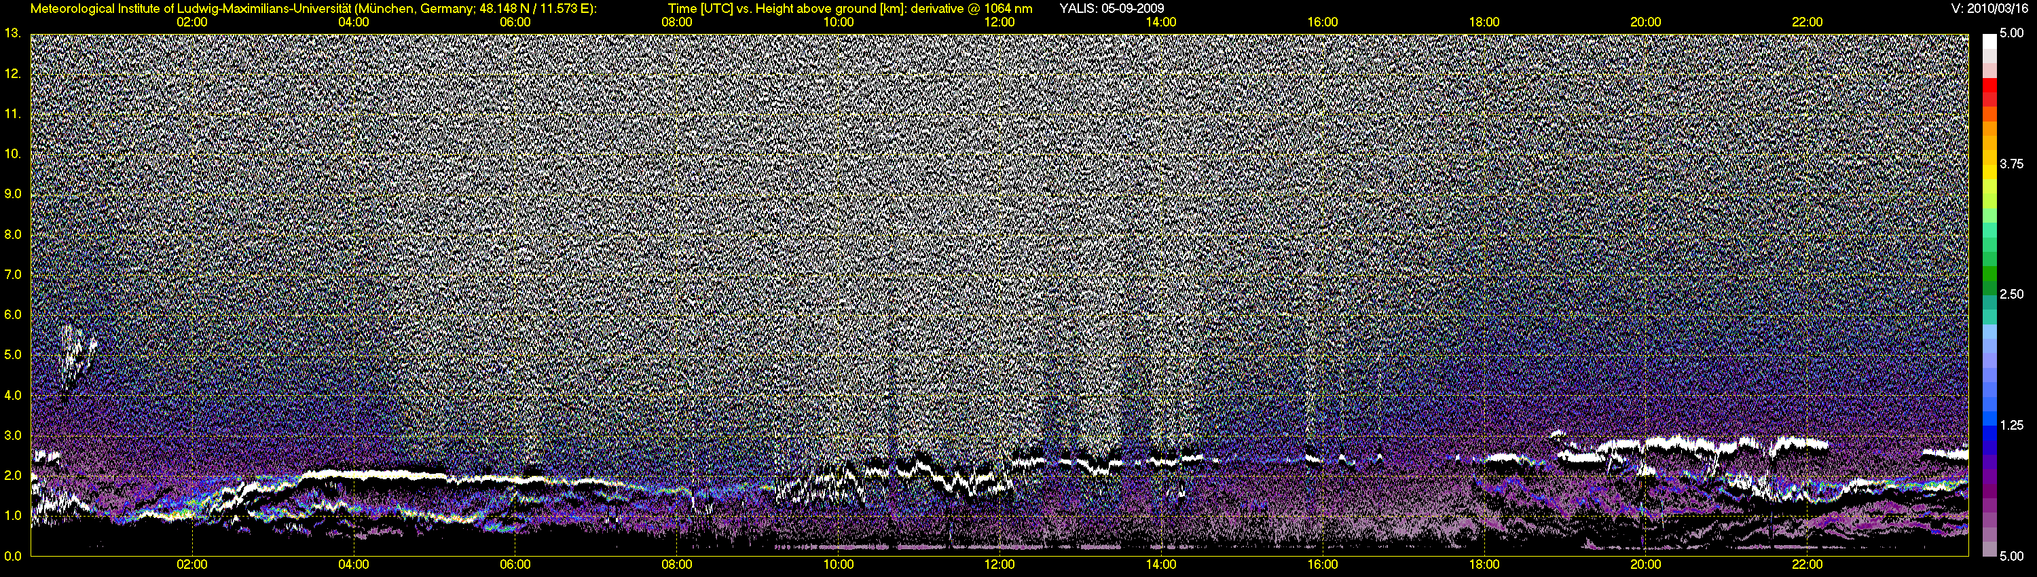Click the 3.0 height axis label
The width and height of the screenshot is (2037, 577).
12,436
